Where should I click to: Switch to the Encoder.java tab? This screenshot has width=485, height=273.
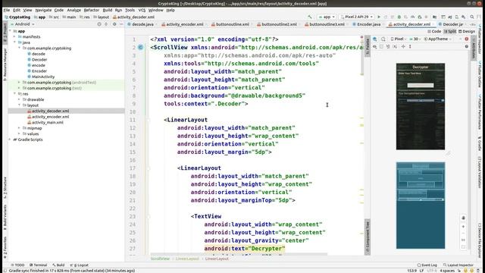coord(367,24)
